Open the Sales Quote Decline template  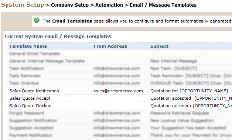click(30, 106)
